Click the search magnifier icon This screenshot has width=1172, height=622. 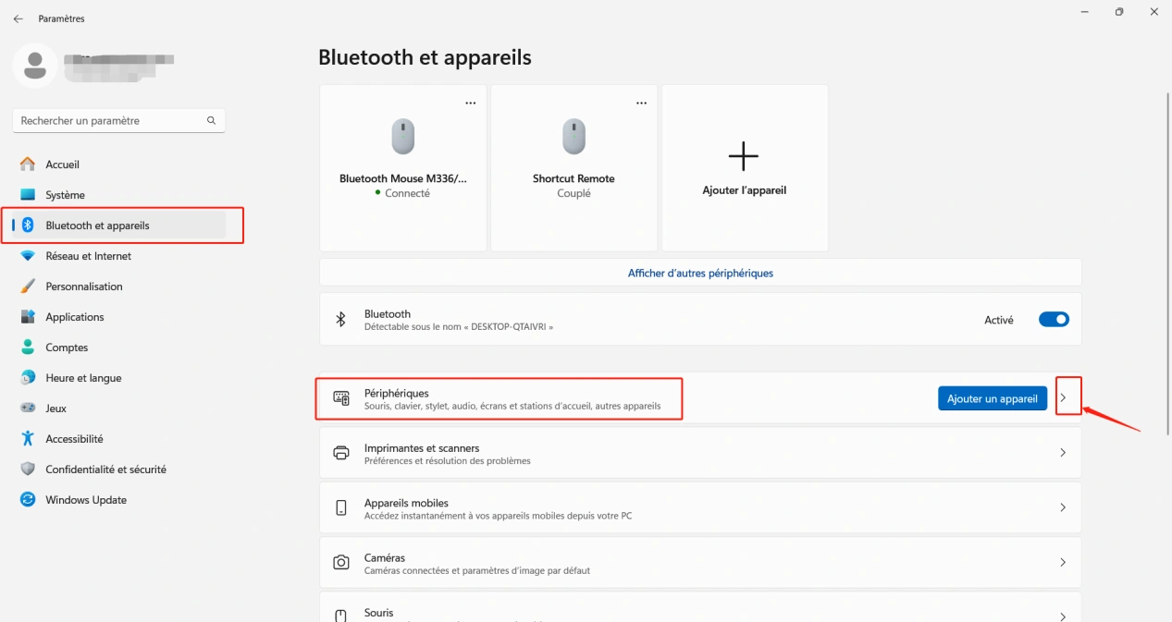point(211,121)
